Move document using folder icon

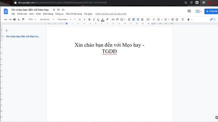tap(58, 10)
